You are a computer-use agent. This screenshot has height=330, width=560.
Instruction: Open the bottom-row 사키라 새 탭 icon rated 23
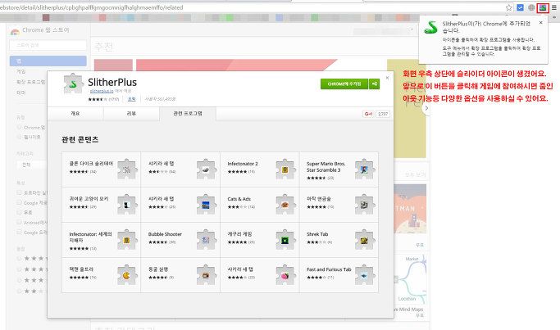(x=285, y=275)
